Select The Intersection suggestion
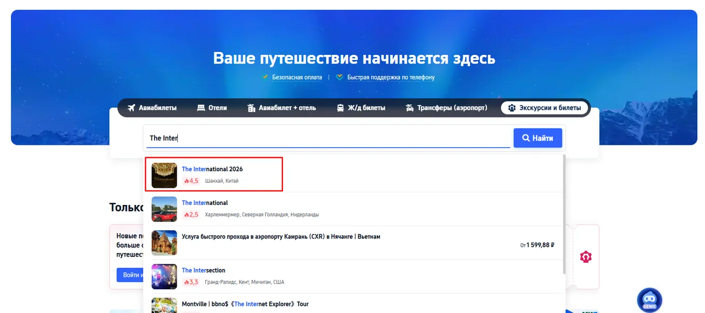Image resolution: width=705 pixels, height=313 pixels. 354,276
